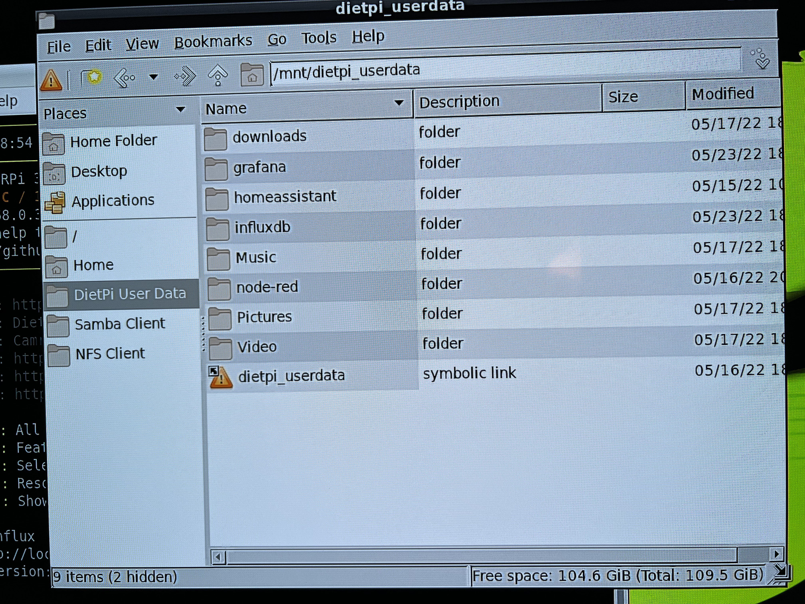
Task: Click the horizontal scrollbar right arrow
Action: [x=776, y=554]
